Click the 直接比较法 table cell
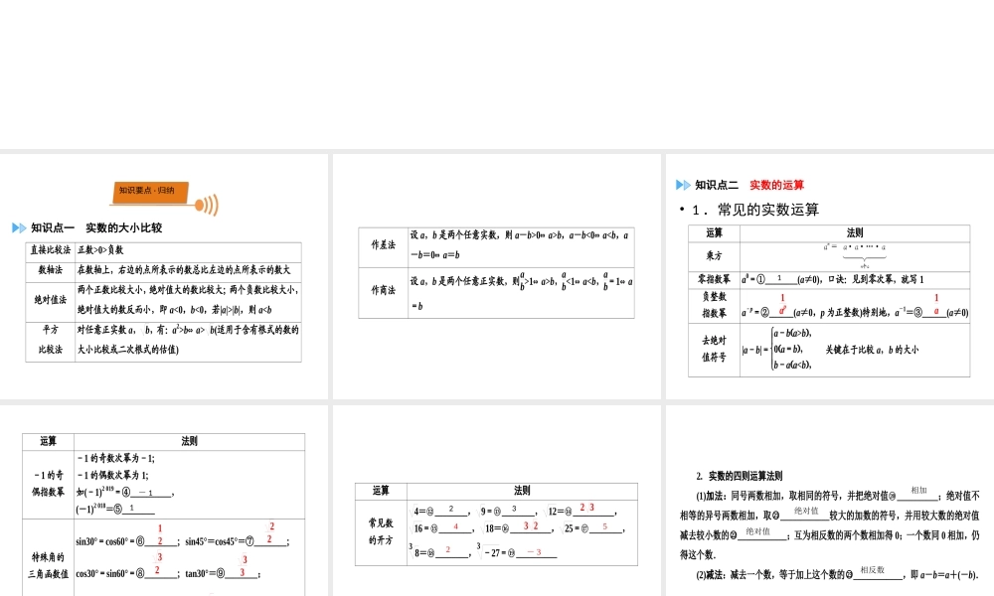 (51, 250)
